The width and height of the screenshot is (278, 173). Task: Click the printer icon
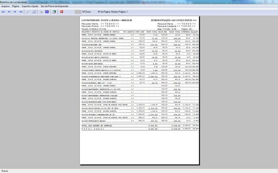click(41, 12)
